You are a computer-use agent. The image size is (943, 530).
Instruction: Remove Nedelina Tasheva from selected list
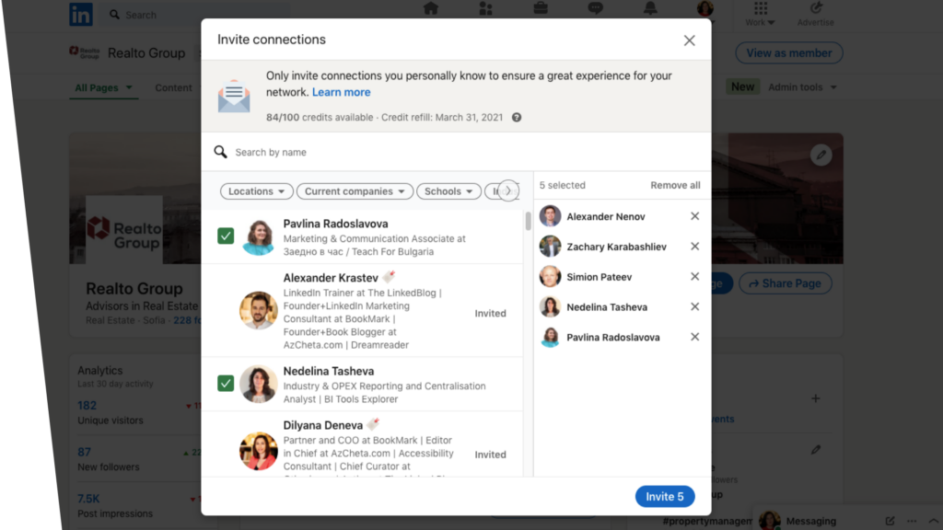click(x=694, y=306)
